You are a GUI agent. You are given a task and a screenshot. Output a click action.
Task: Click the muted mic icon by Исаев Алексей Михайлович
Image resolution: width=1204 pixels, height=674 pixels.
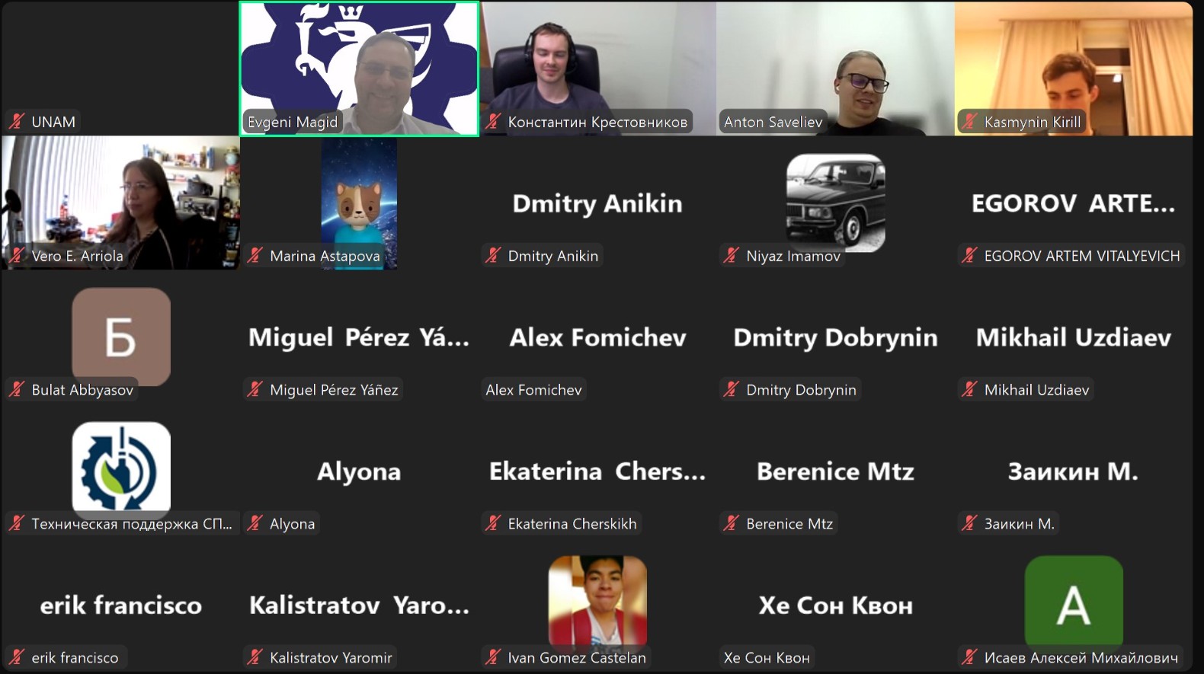coord(969,656)
